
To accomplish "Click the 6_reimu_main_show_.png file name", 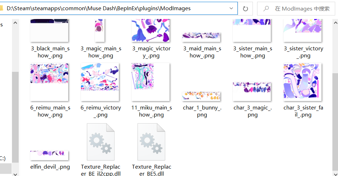I will pos(50,111).
